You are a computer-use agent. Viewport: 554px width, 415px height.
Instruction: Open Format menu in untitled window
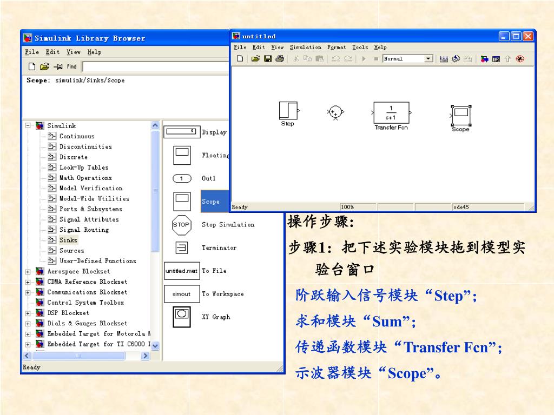pyautogui.click(x=337, y=48)
